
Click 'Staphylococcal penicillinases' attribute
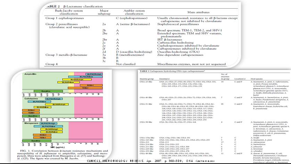[x=178, y=24]
